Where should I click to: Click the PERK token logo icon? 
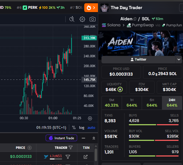25,8
